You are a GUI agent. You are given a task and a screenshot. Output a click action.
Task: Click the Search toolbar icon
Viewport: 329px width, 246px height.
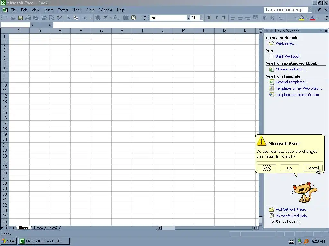(35, 18)
